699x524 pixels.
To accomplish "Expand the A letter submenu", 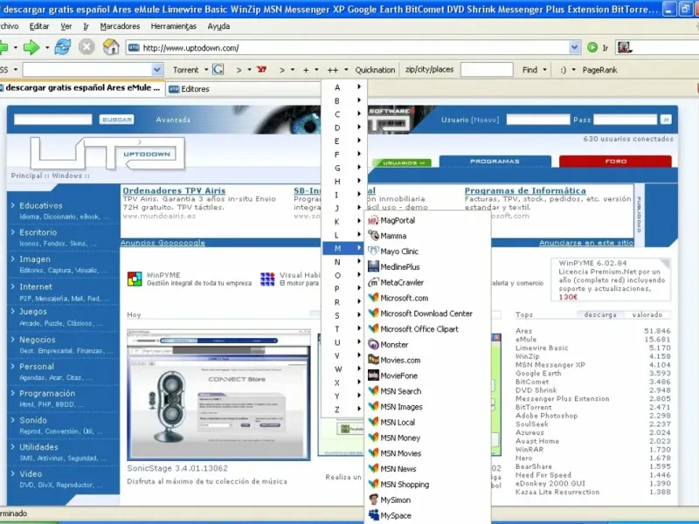I will pyautogui.click(x=344, y=87).
